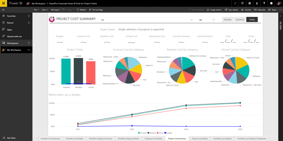Click the toolbar ellipsis more options
The image size is (283, 141).
[x=280, y=10]
